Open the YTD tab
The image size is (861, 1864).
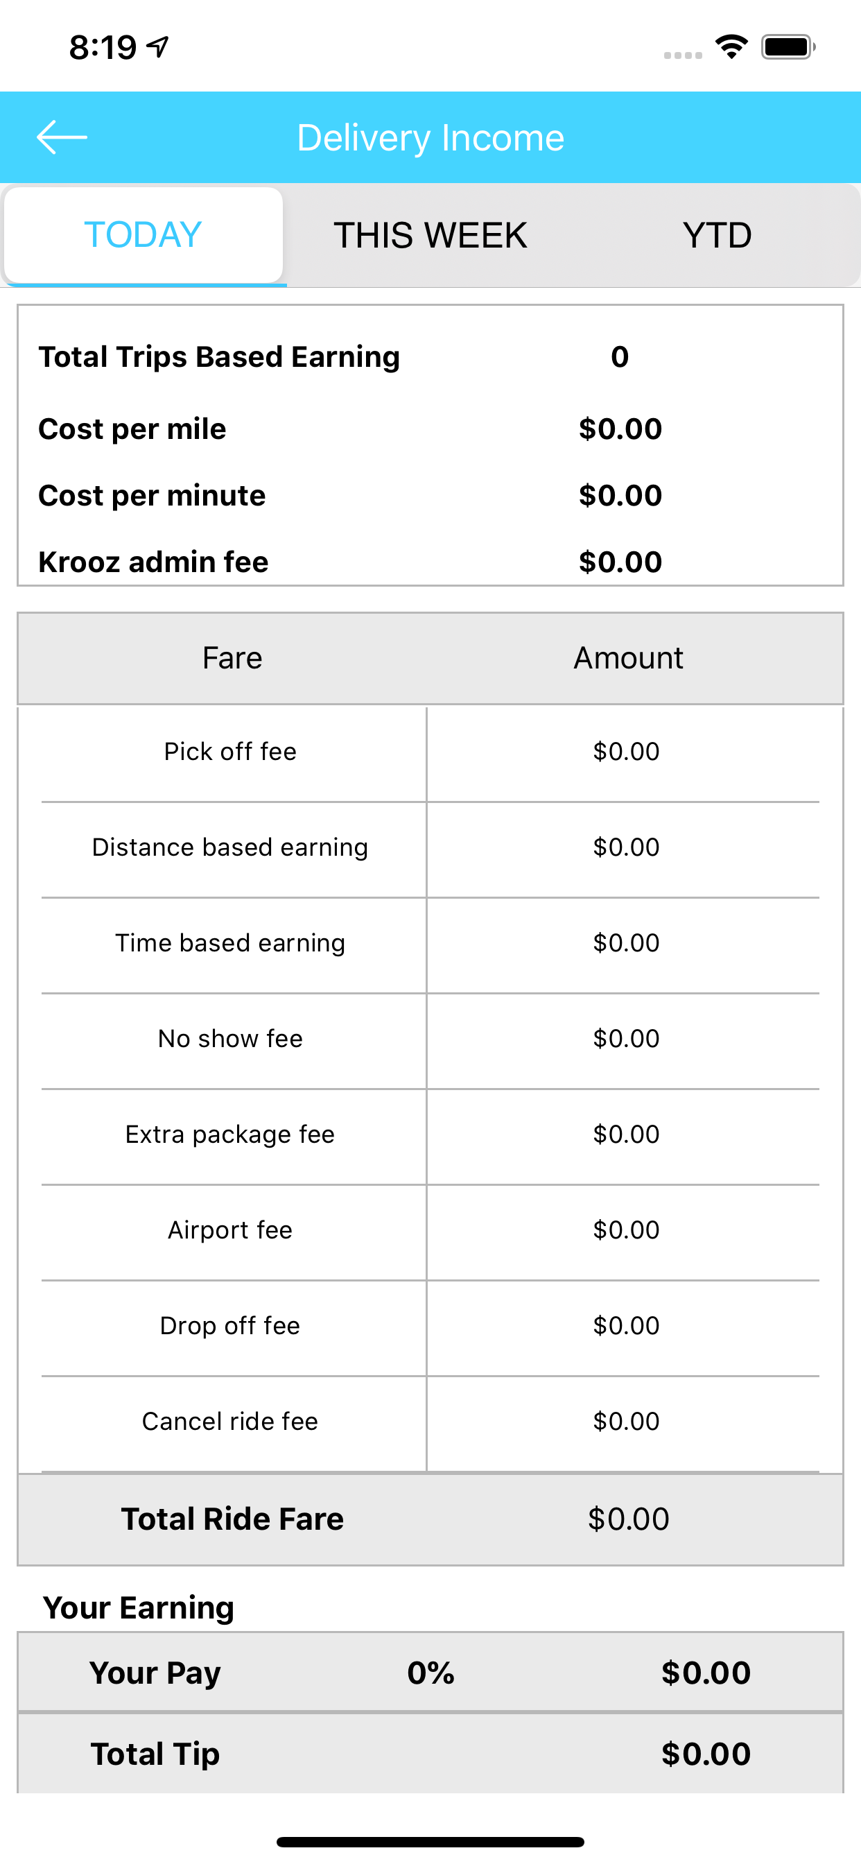click(x=716, y=235)
